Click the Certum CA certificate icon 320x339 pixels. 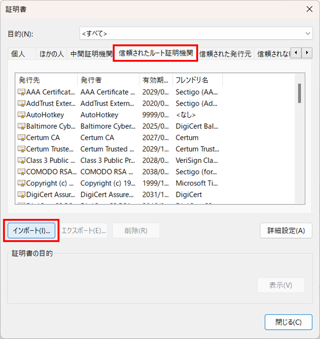point(21,138)
